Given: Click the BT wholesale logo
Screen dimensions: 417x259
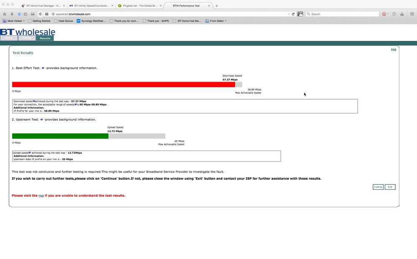Looking at the screenshot, I should point(28,32).
